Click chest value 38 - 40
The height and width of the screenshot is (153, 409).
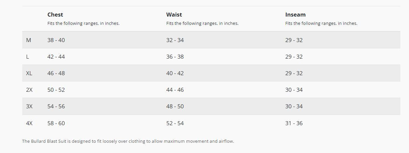point(56,40)
